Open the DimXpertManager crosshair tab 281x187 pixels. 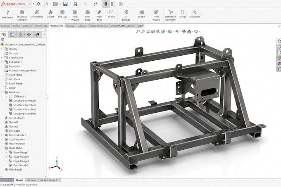click(x=29, y=35)
